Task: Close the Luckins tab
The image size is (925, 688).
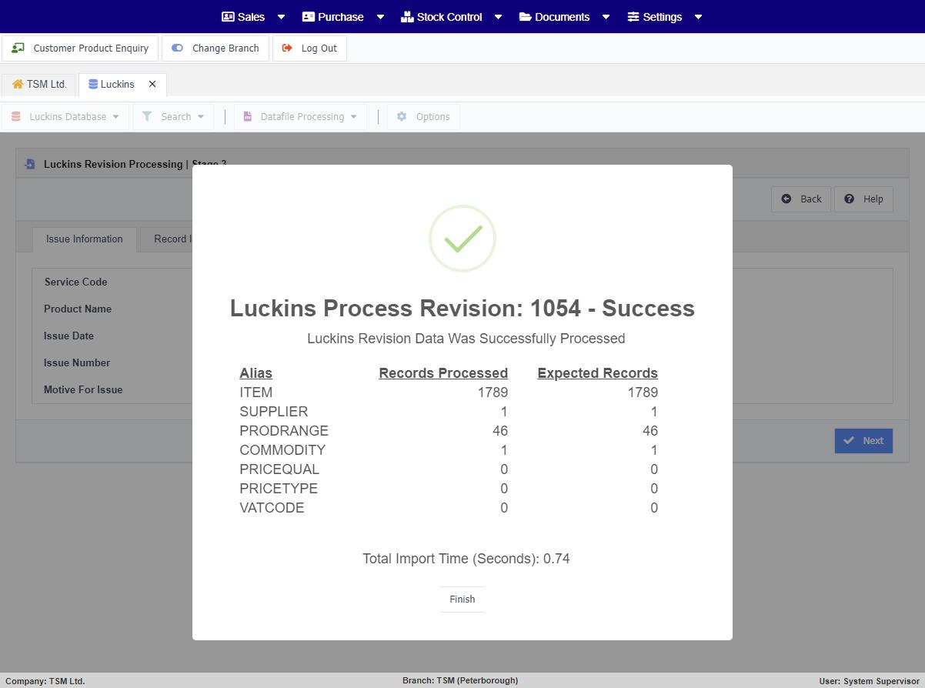Action: (152, 84)
